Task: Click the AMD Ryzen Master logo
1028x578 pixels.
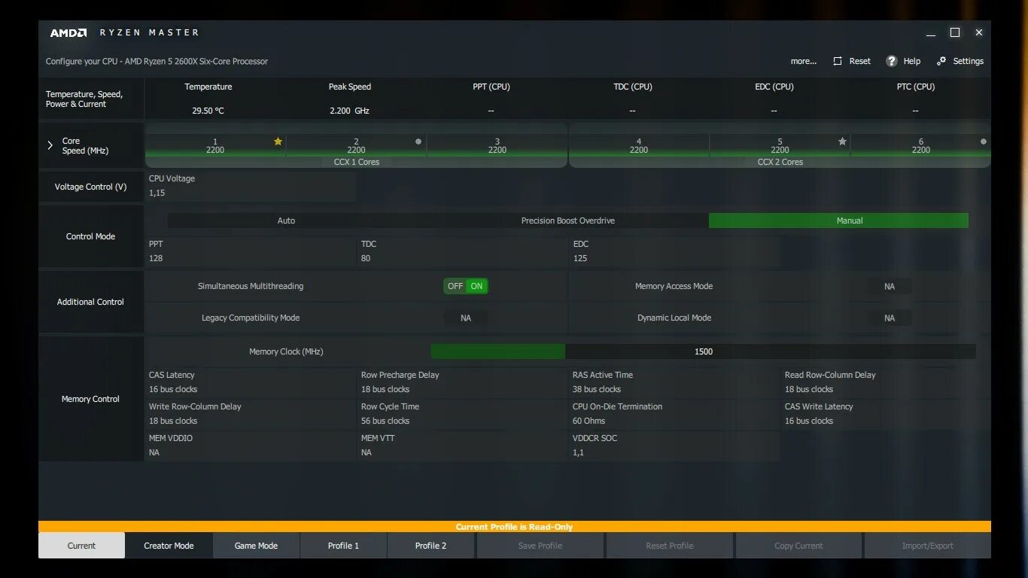Action: point(125,32)
